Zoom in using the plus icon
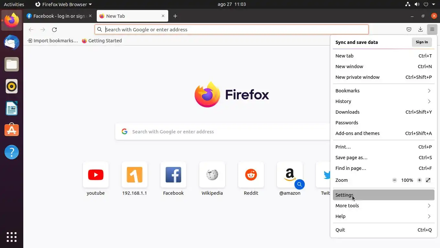 coord(419,180)
